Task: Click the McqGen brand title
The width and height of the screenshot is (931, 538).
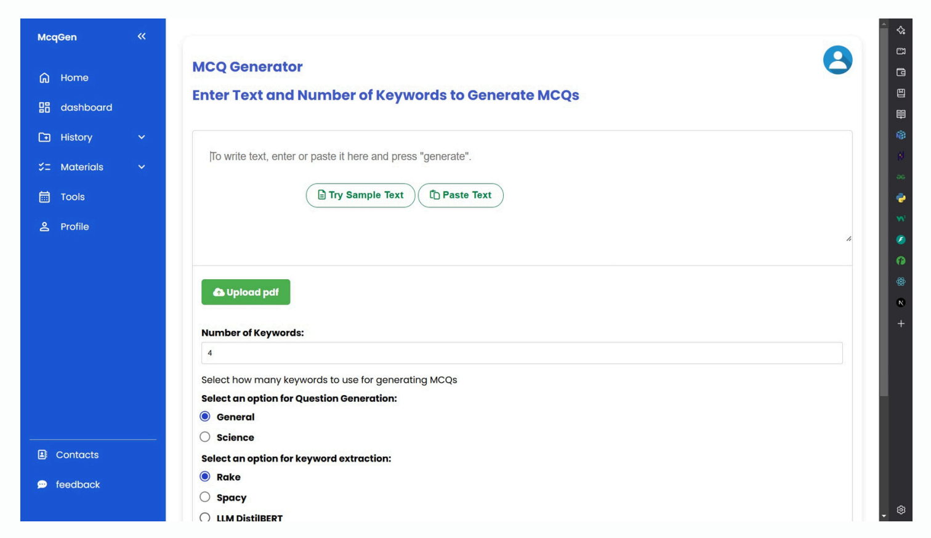Action: [x=57, y=37]
